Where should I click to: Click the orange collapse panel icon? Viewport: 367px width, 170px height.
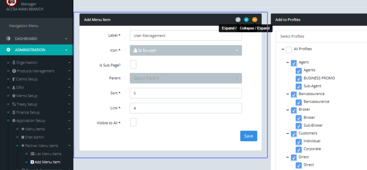(254, 20)
